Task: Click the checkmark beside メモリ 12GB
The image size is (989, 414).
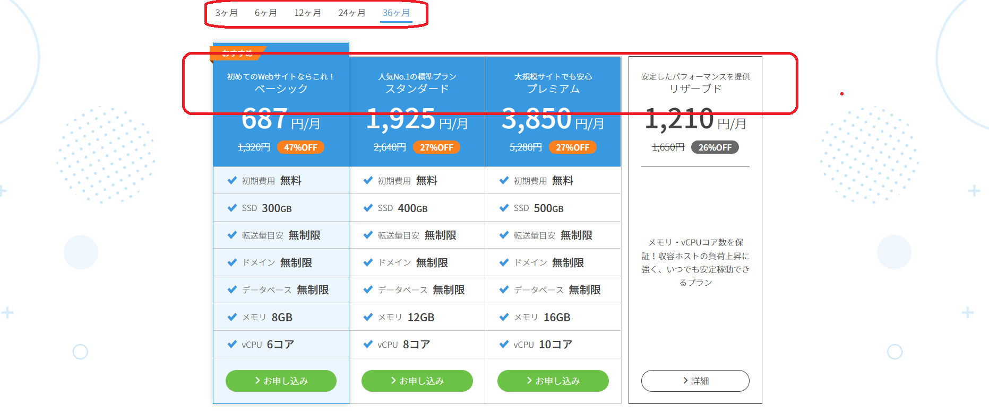Action: 368,317
